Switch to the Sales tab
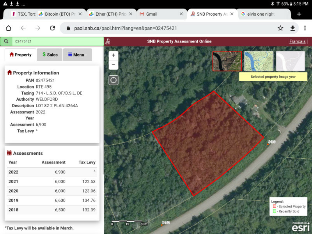This screenshot has width=312, height=234. 50,55
